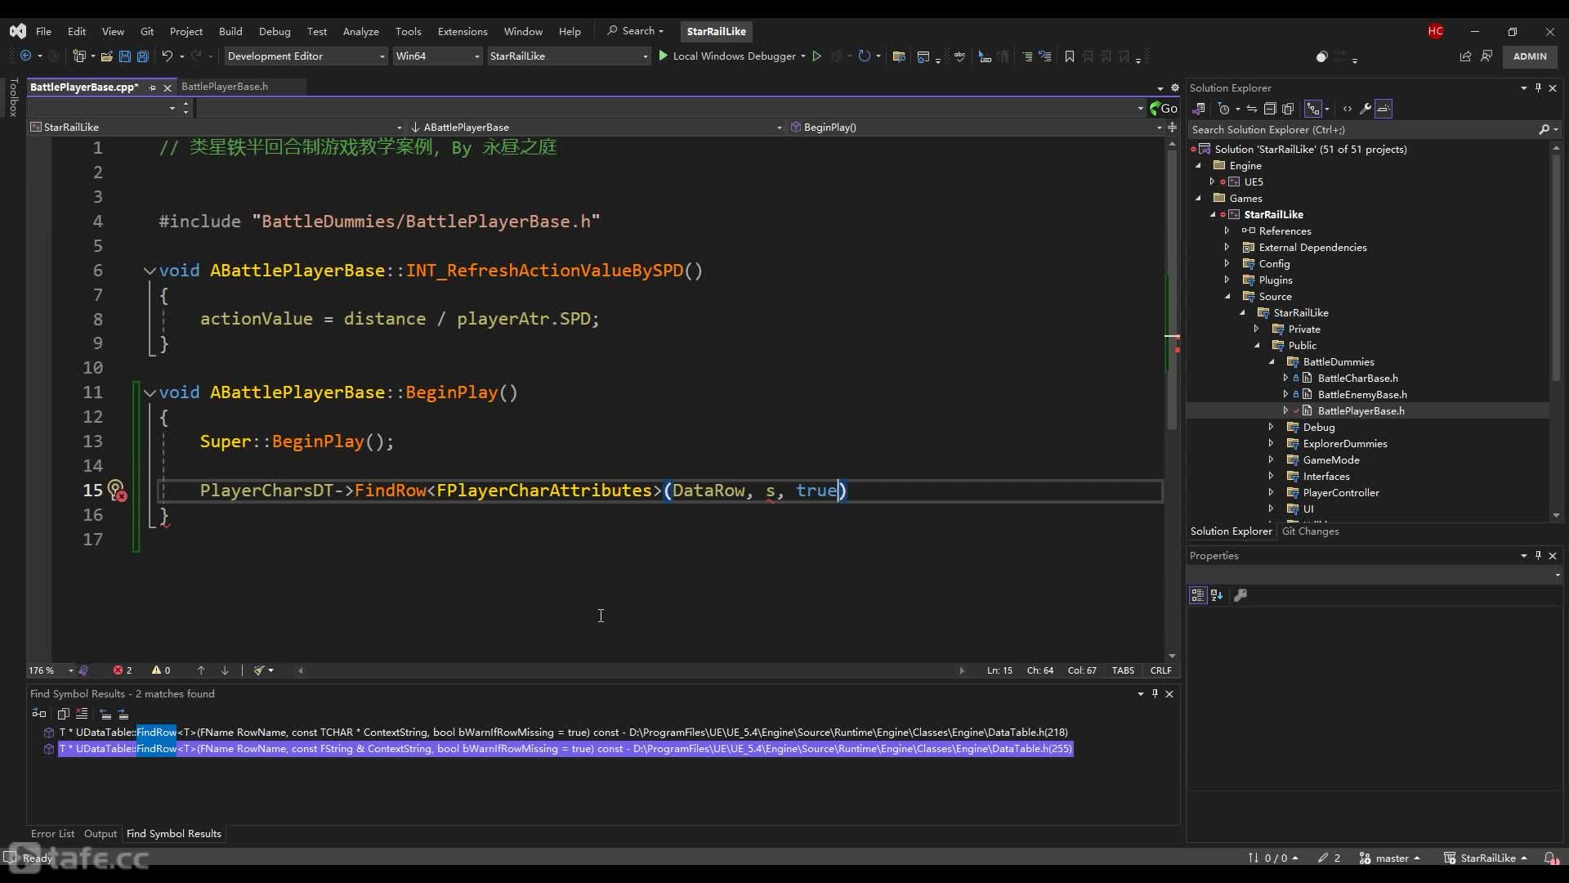Open the StarRailLike startup project dropdown
Viewport: 1569px width, 883px height.
569,56
